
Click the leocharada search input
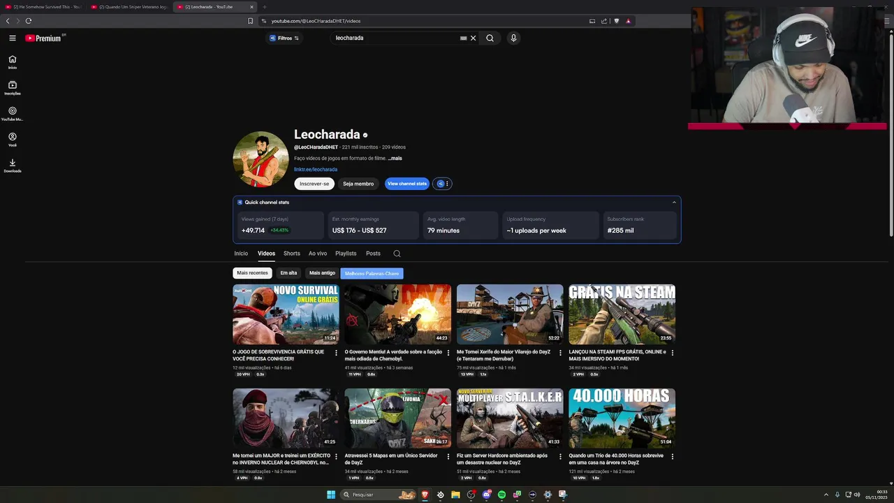tap(395, 38)
